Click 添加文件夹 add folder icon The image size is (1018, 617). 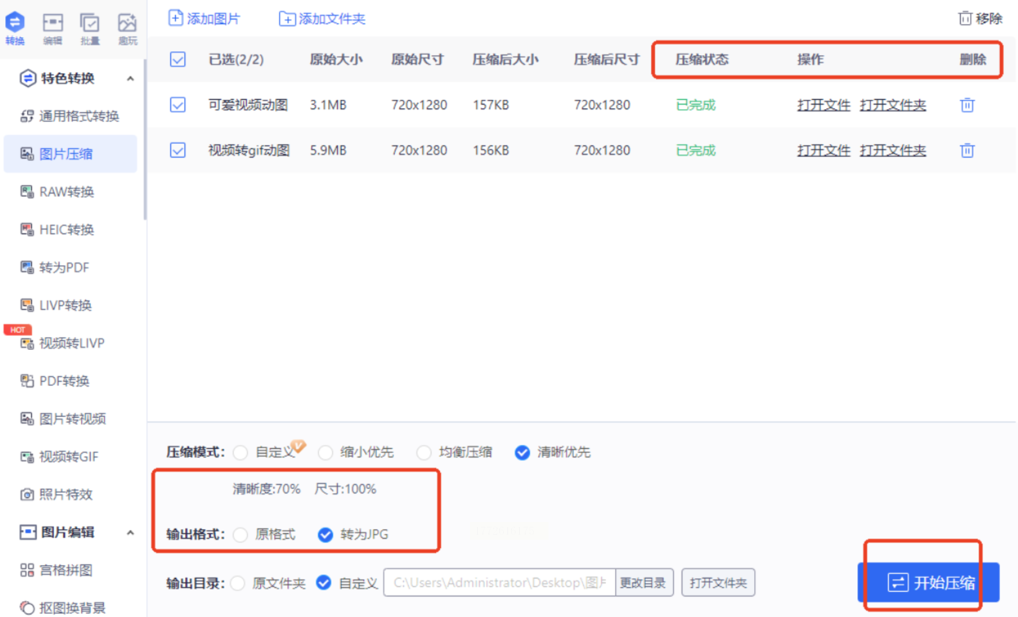pos(287,19)
